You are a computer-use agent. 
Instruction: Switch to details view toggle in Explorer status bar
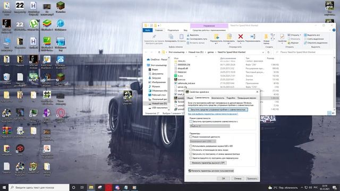coord(329,113)
